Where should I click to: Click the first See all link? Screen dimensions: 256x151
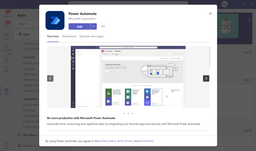(248, 52)
